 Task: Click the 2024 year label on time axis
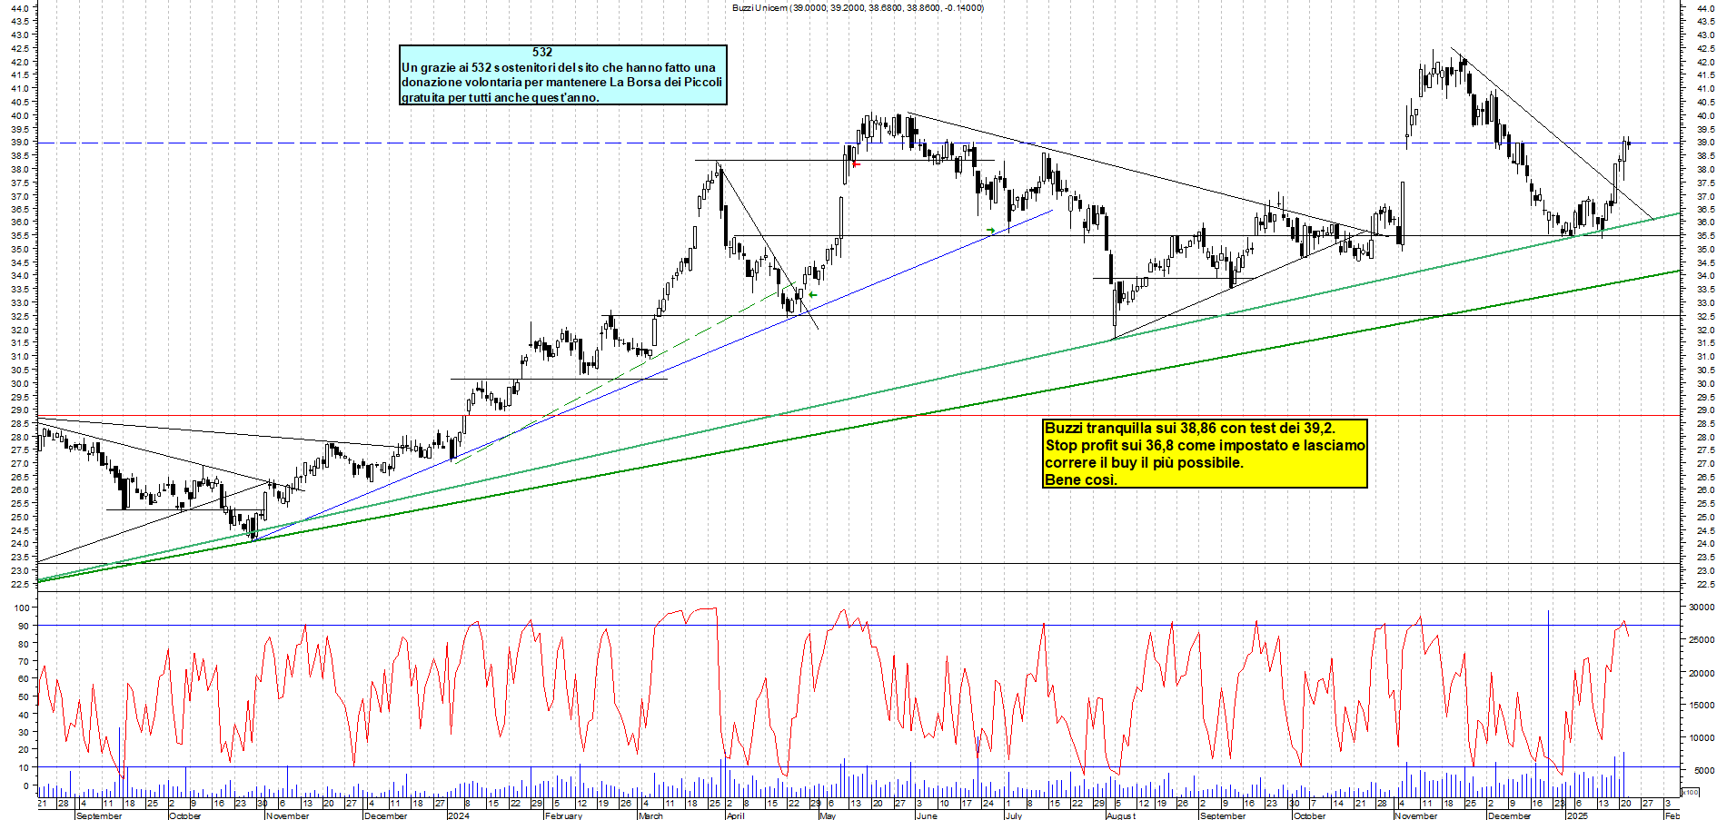point(459,815)
